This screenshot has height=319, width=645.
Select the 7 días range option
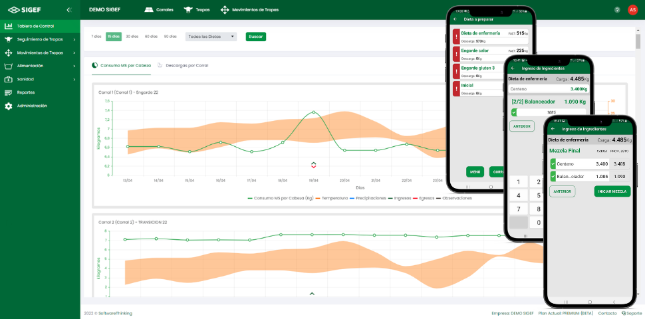pos(96,37)
